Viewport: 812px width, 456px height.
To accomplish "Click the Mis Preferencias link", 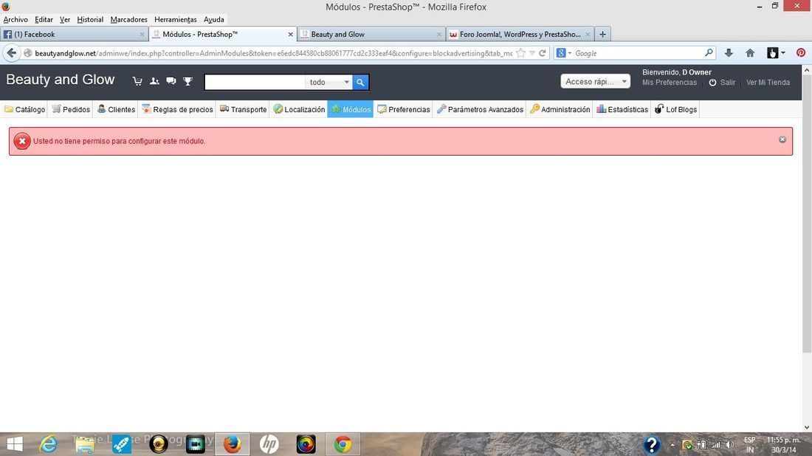I will pos(669,83).
